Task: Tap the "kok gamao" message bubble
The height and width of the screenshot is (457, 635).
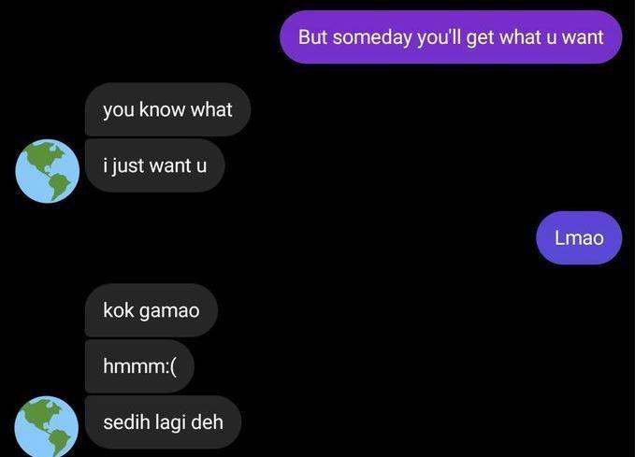Action: [x=152, y=310]
